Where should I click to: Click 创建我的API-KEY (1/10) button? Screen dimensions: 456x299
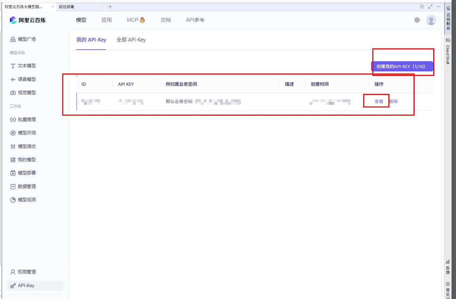coord(402,67)
